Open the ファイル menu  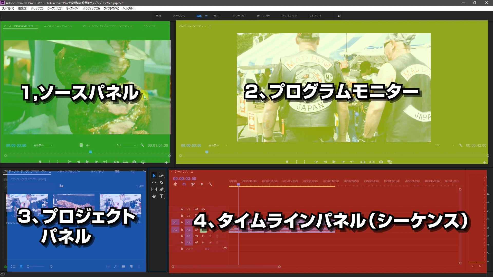tap(8, 8)
